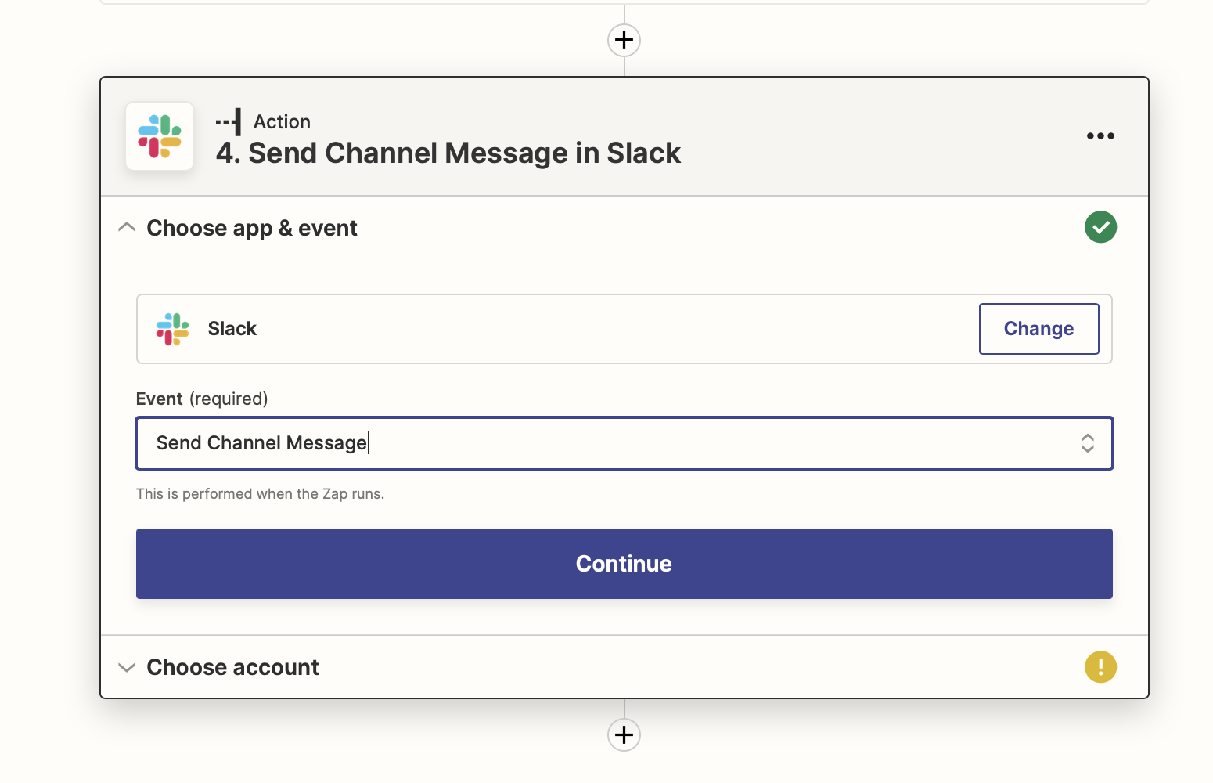The width and height of the screenshot is (1213, 783).
Task: Collapse the Choose app & event section chevron
Action: click(126, 228)
